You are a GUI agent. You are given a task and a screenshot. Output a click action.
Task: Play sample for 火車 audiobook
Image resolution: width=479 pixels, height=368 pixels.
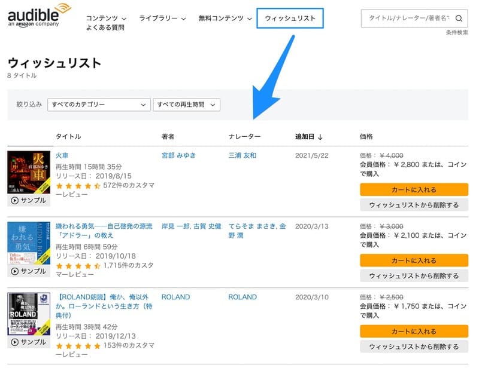[x=29, y=201]
